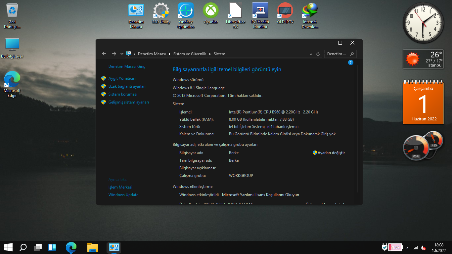Click Denetim Masası breadcrumb
Image resolution: width=452 pixels, height=254 pixels.
pyautogui.click(x=152, y=54)
